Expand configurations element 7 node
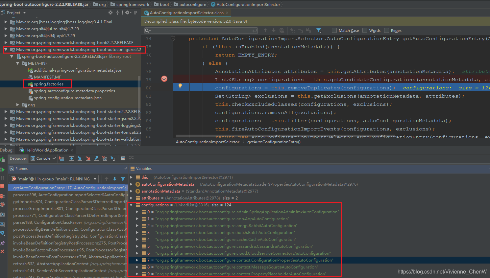Image resolution: width=490 pixels, height=278 pixels. [137, 260]
